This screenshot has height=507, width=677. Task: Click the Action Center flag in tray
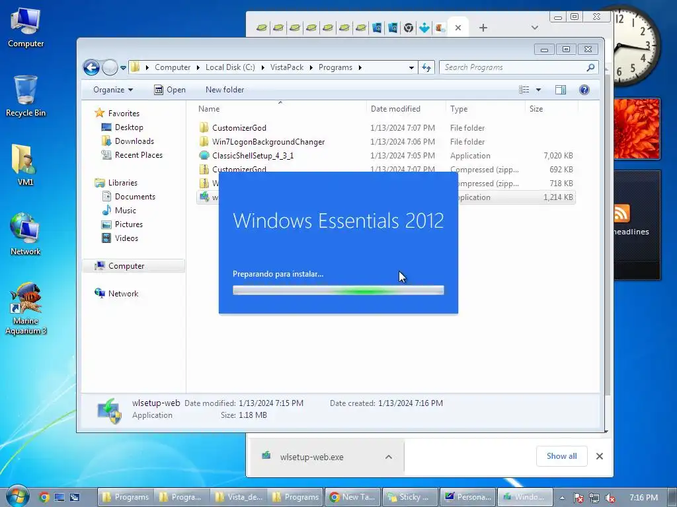[578, 498]
